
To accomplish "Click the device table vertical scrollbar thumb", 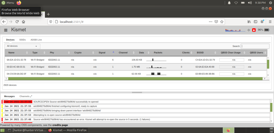I will tap(268, 64).
